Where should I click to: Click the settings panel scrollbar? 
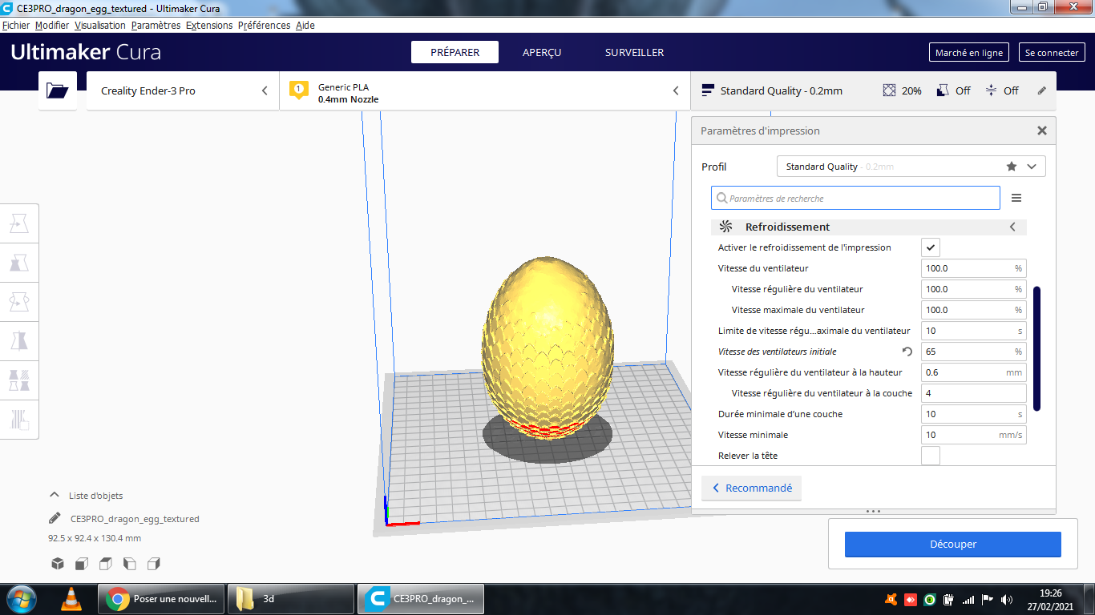click(x=1036, y=348)
